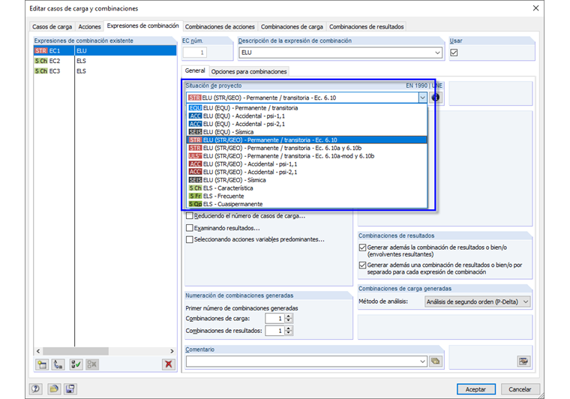Choose ELU (EQU) - Accidental - psi-1,1 option
This screenshot has height=399, width=570.
(x=307, y=116)
